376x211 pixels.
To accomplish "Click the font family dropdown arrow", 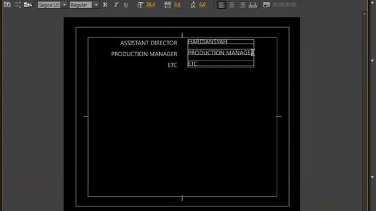I will coord(64,5).
